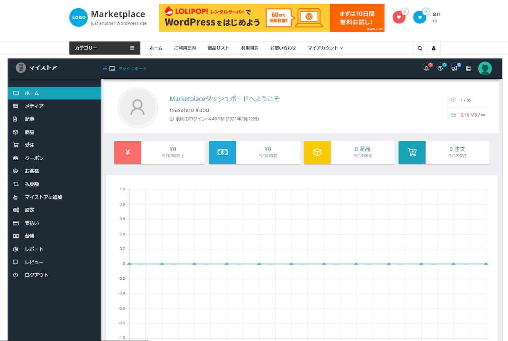The height and width of the screenshot is (341, 508).
Task: Click the マイストア store logo icon
Action: [x=21, y=67]
